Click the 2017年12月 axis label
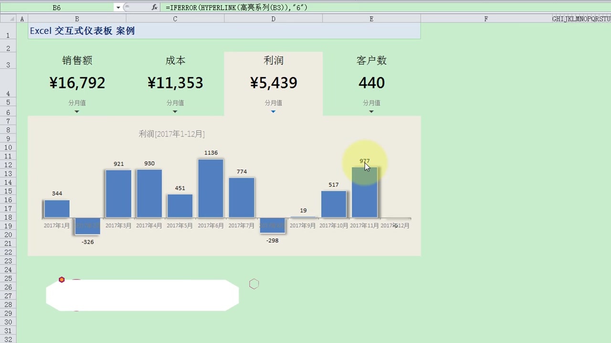This screenshot has width=611, height=343. 395,226
